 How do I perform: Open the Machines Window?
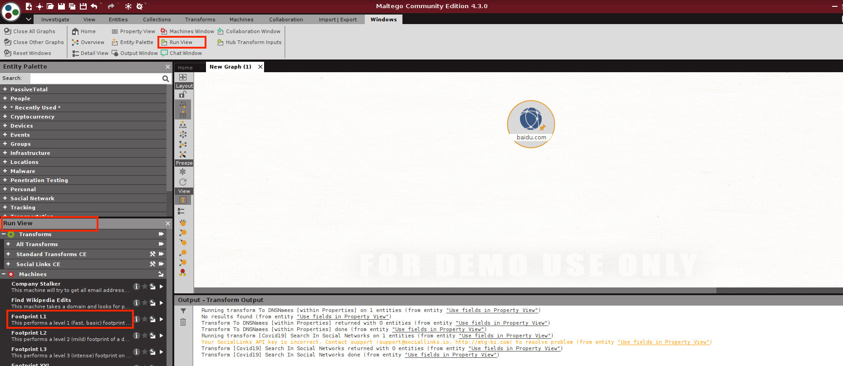(x=187, y=31)
